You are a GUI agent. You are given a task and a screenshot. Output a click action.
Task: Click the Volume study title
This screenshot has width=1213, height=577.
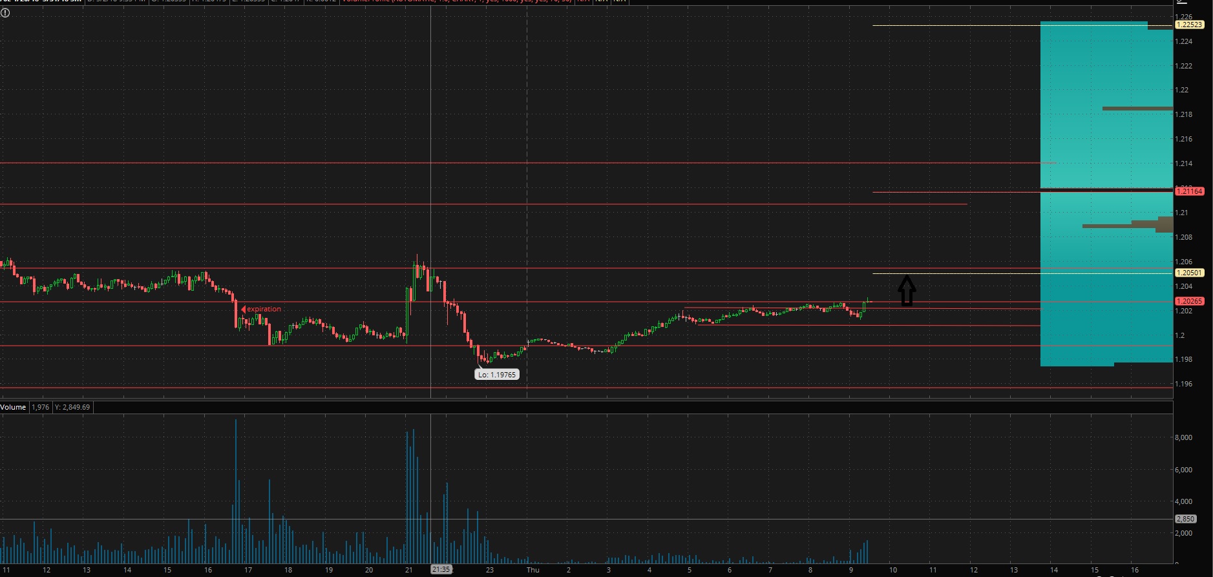[13, 407]
